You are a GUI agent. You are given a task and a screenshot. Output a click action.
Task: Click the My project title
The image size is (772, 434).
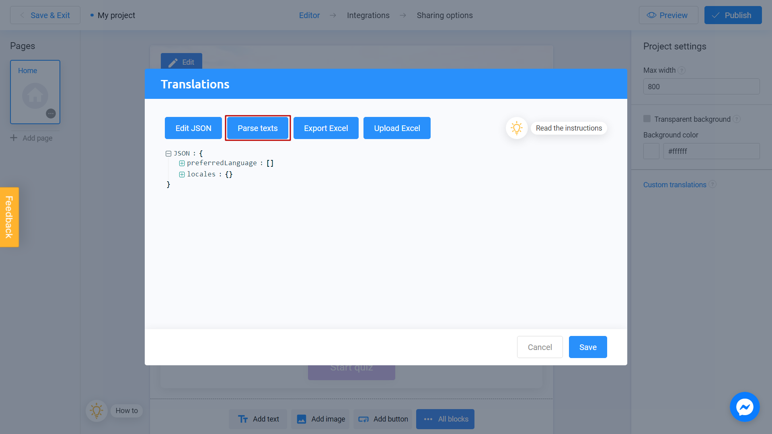pos(116,15)
